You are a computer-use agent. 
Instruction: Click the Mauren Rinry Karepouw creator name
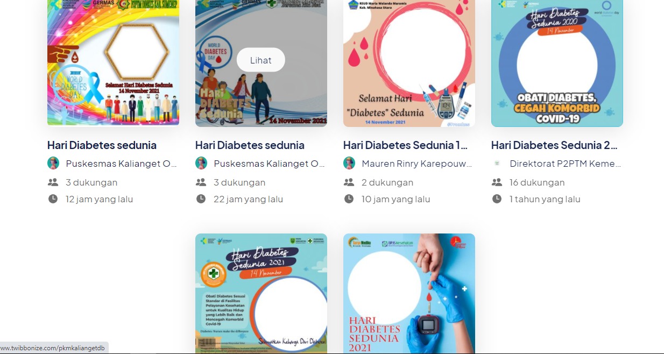(417, 164)
